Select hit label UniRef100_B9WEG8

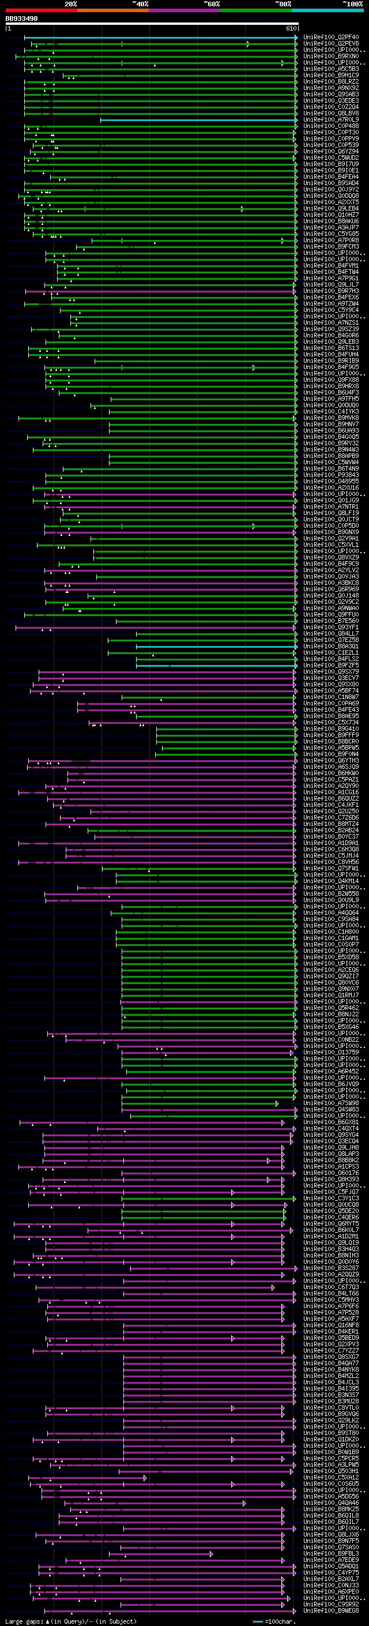331,1610
